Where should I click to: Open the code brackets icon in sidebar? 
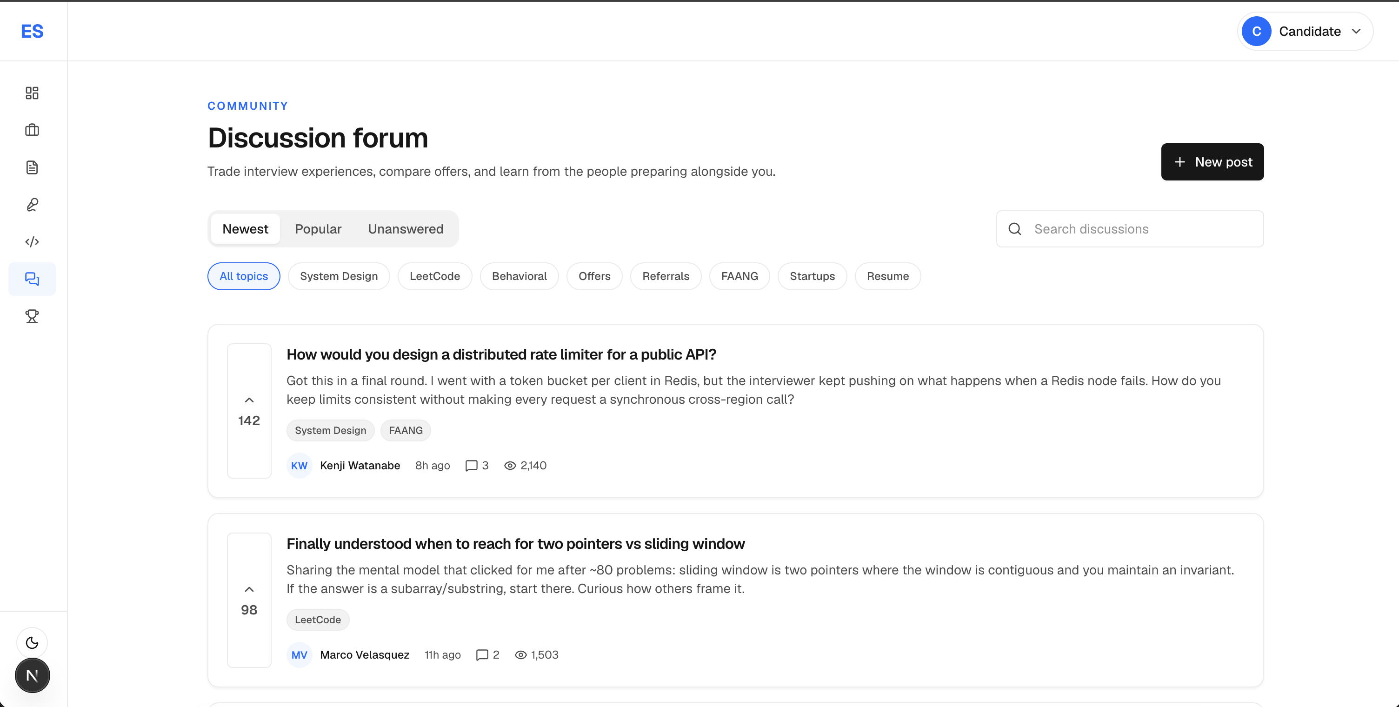click(x=32, y=242)
